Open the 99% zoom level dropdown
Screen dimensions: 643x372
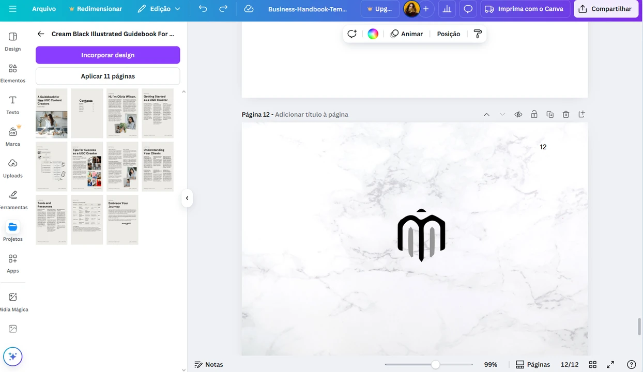pyautogui.click(x=491, y=364)
